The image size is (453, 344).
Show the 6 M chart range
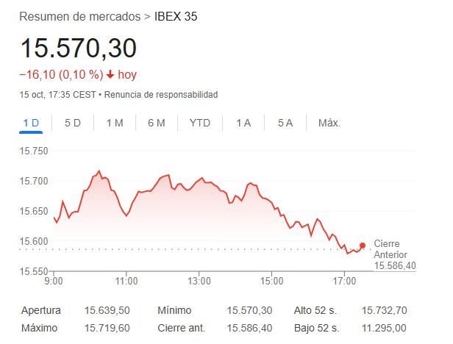click(156, 123)
